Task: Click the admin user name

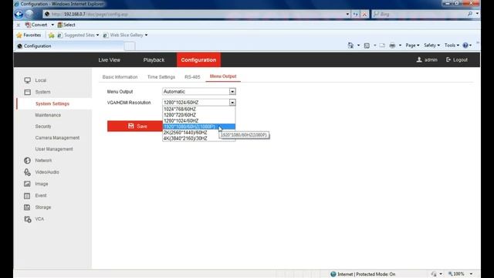Action: click(431, 59)
